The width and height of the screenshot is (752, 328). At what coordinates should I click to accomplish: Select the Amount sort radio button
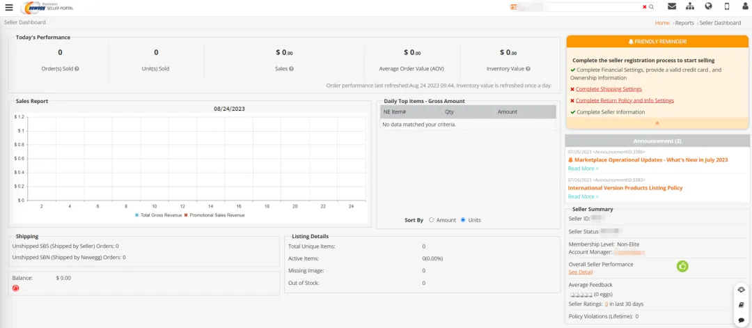click(x=432, y=220)
